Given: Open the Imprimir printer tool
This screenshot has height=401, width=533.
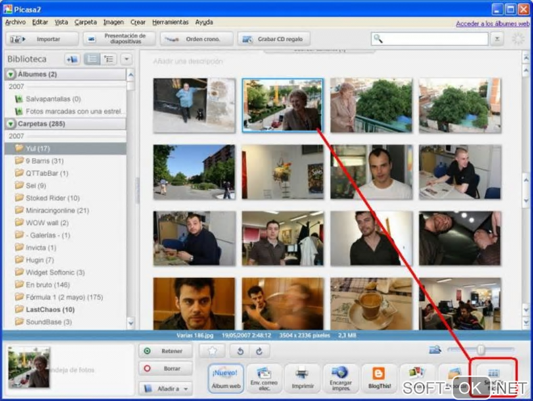Looking at the screenshot, I should pyautogui.click(x=303, y=378).
